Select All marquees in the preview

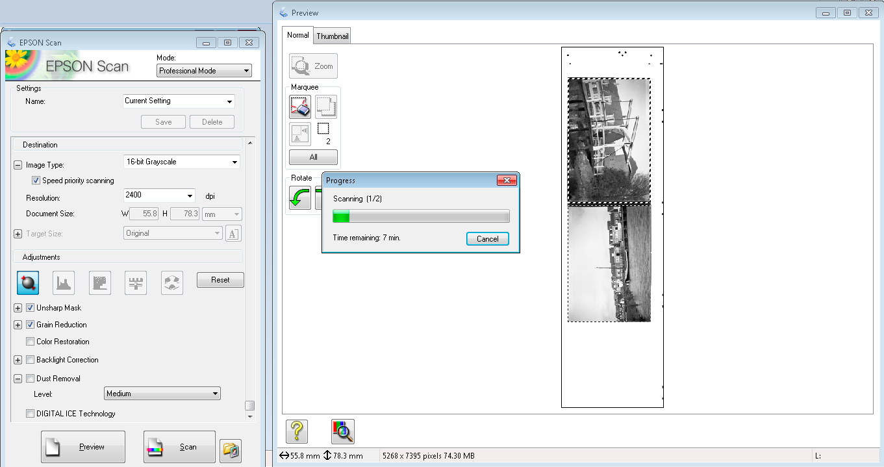click(x=313, y=157)
